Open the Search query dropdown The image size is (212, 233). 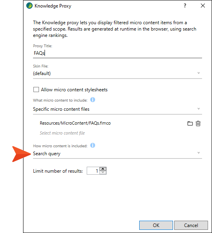pyautogui.click(x=117, y=154)
